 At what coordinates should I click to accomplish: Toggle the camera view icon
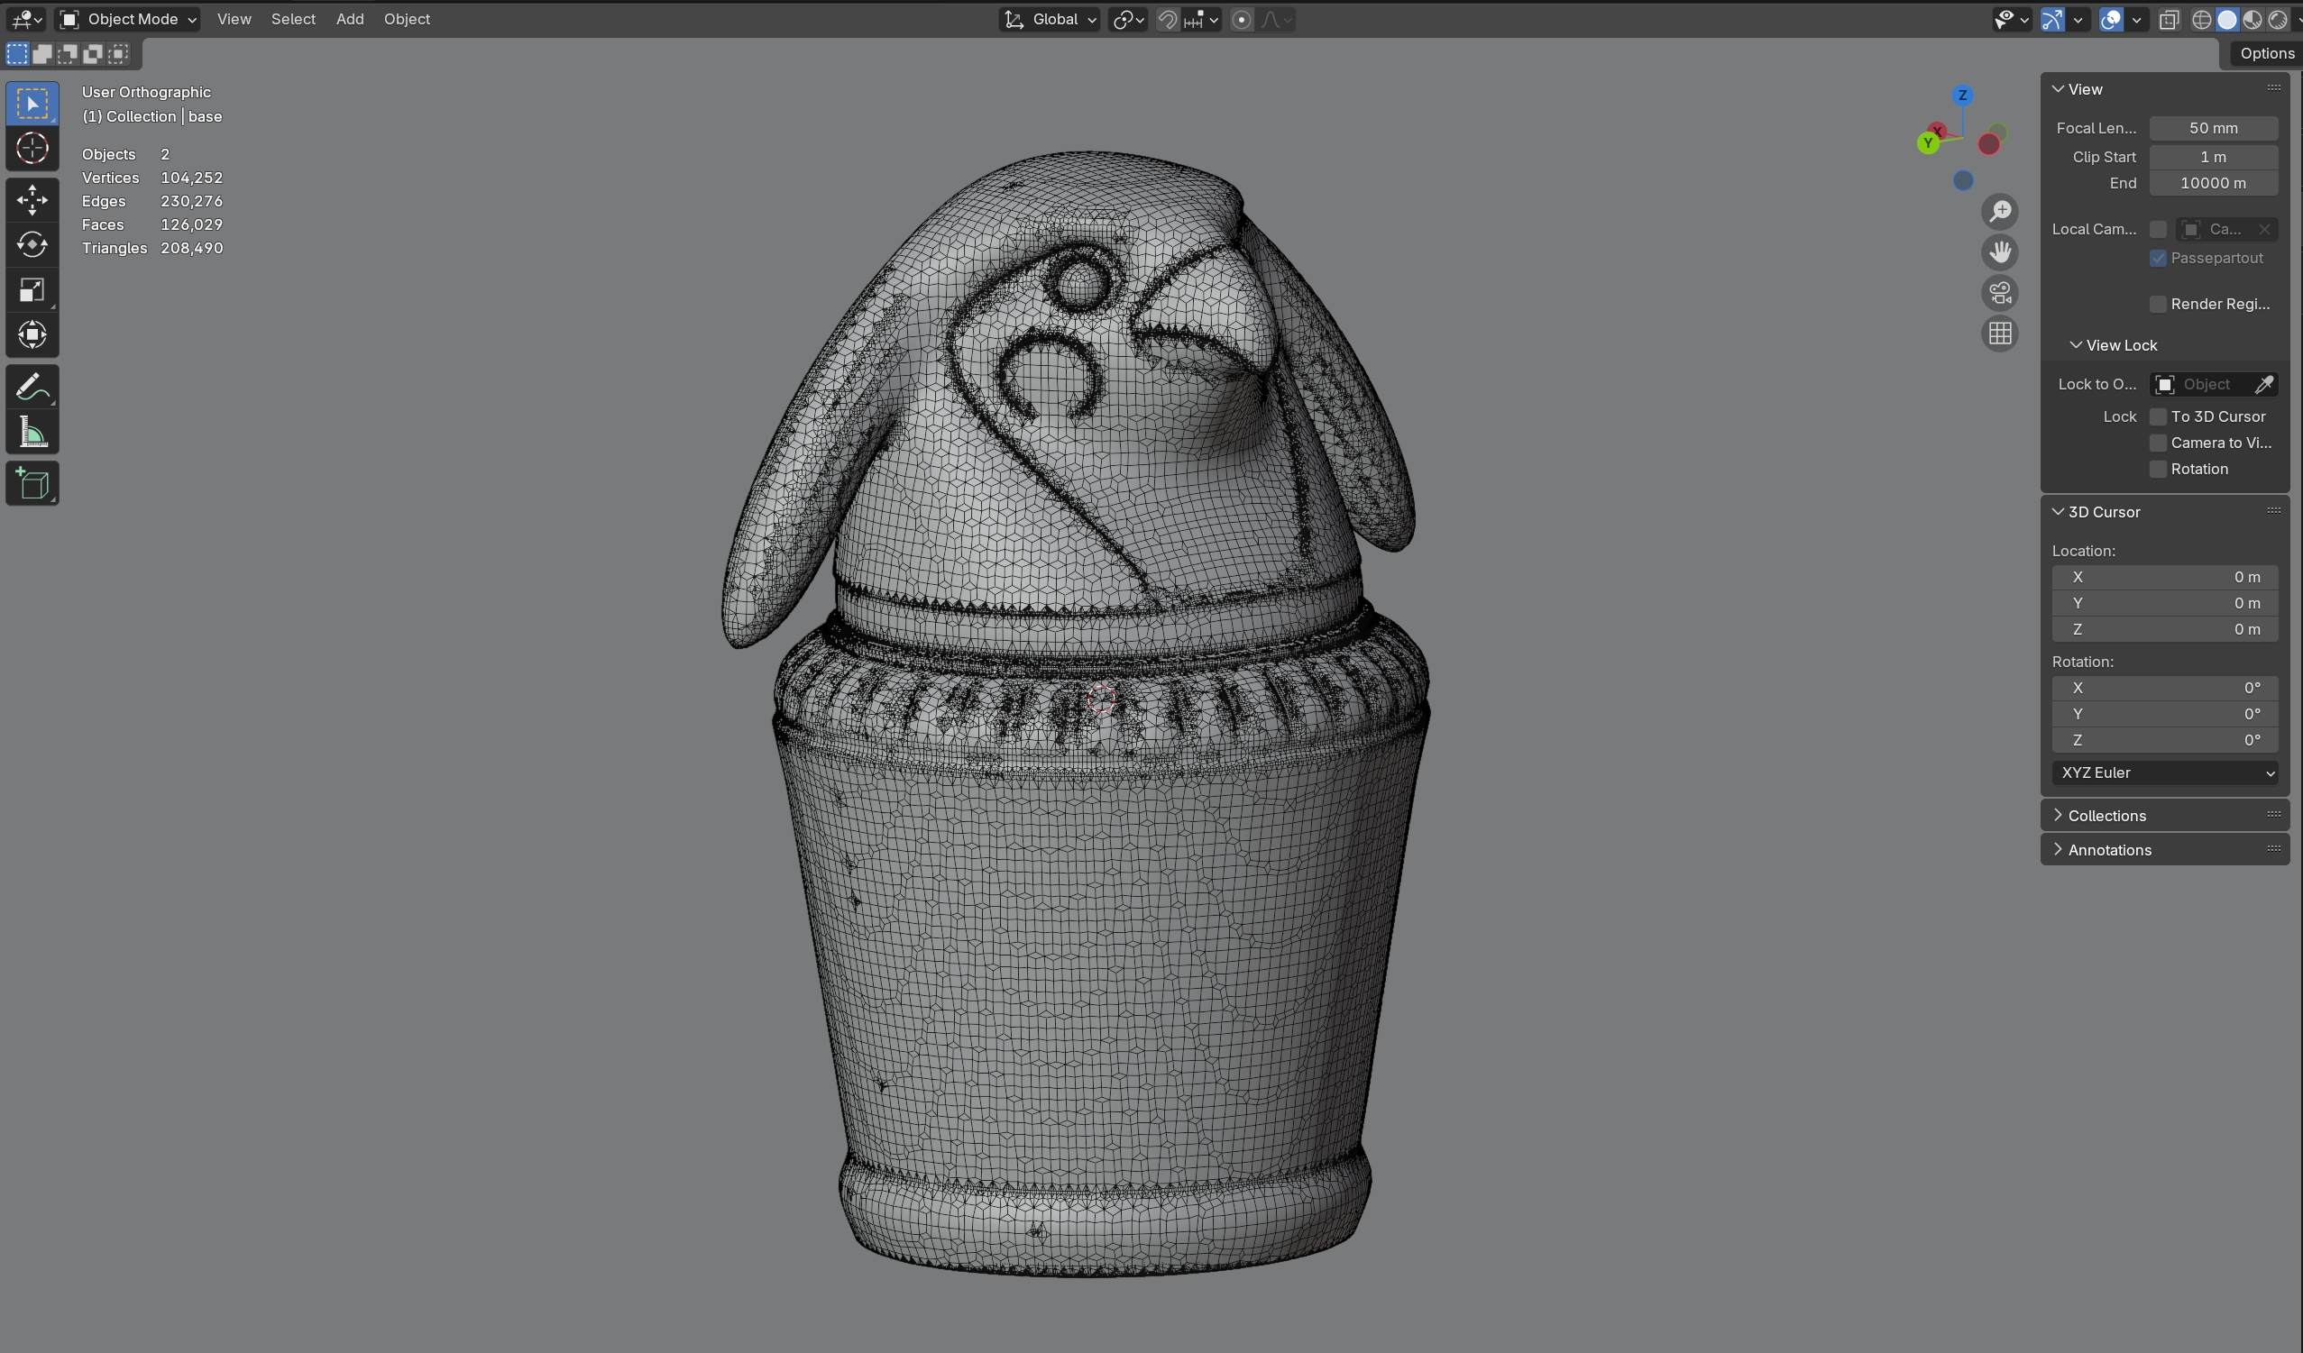coord(2000,293)
